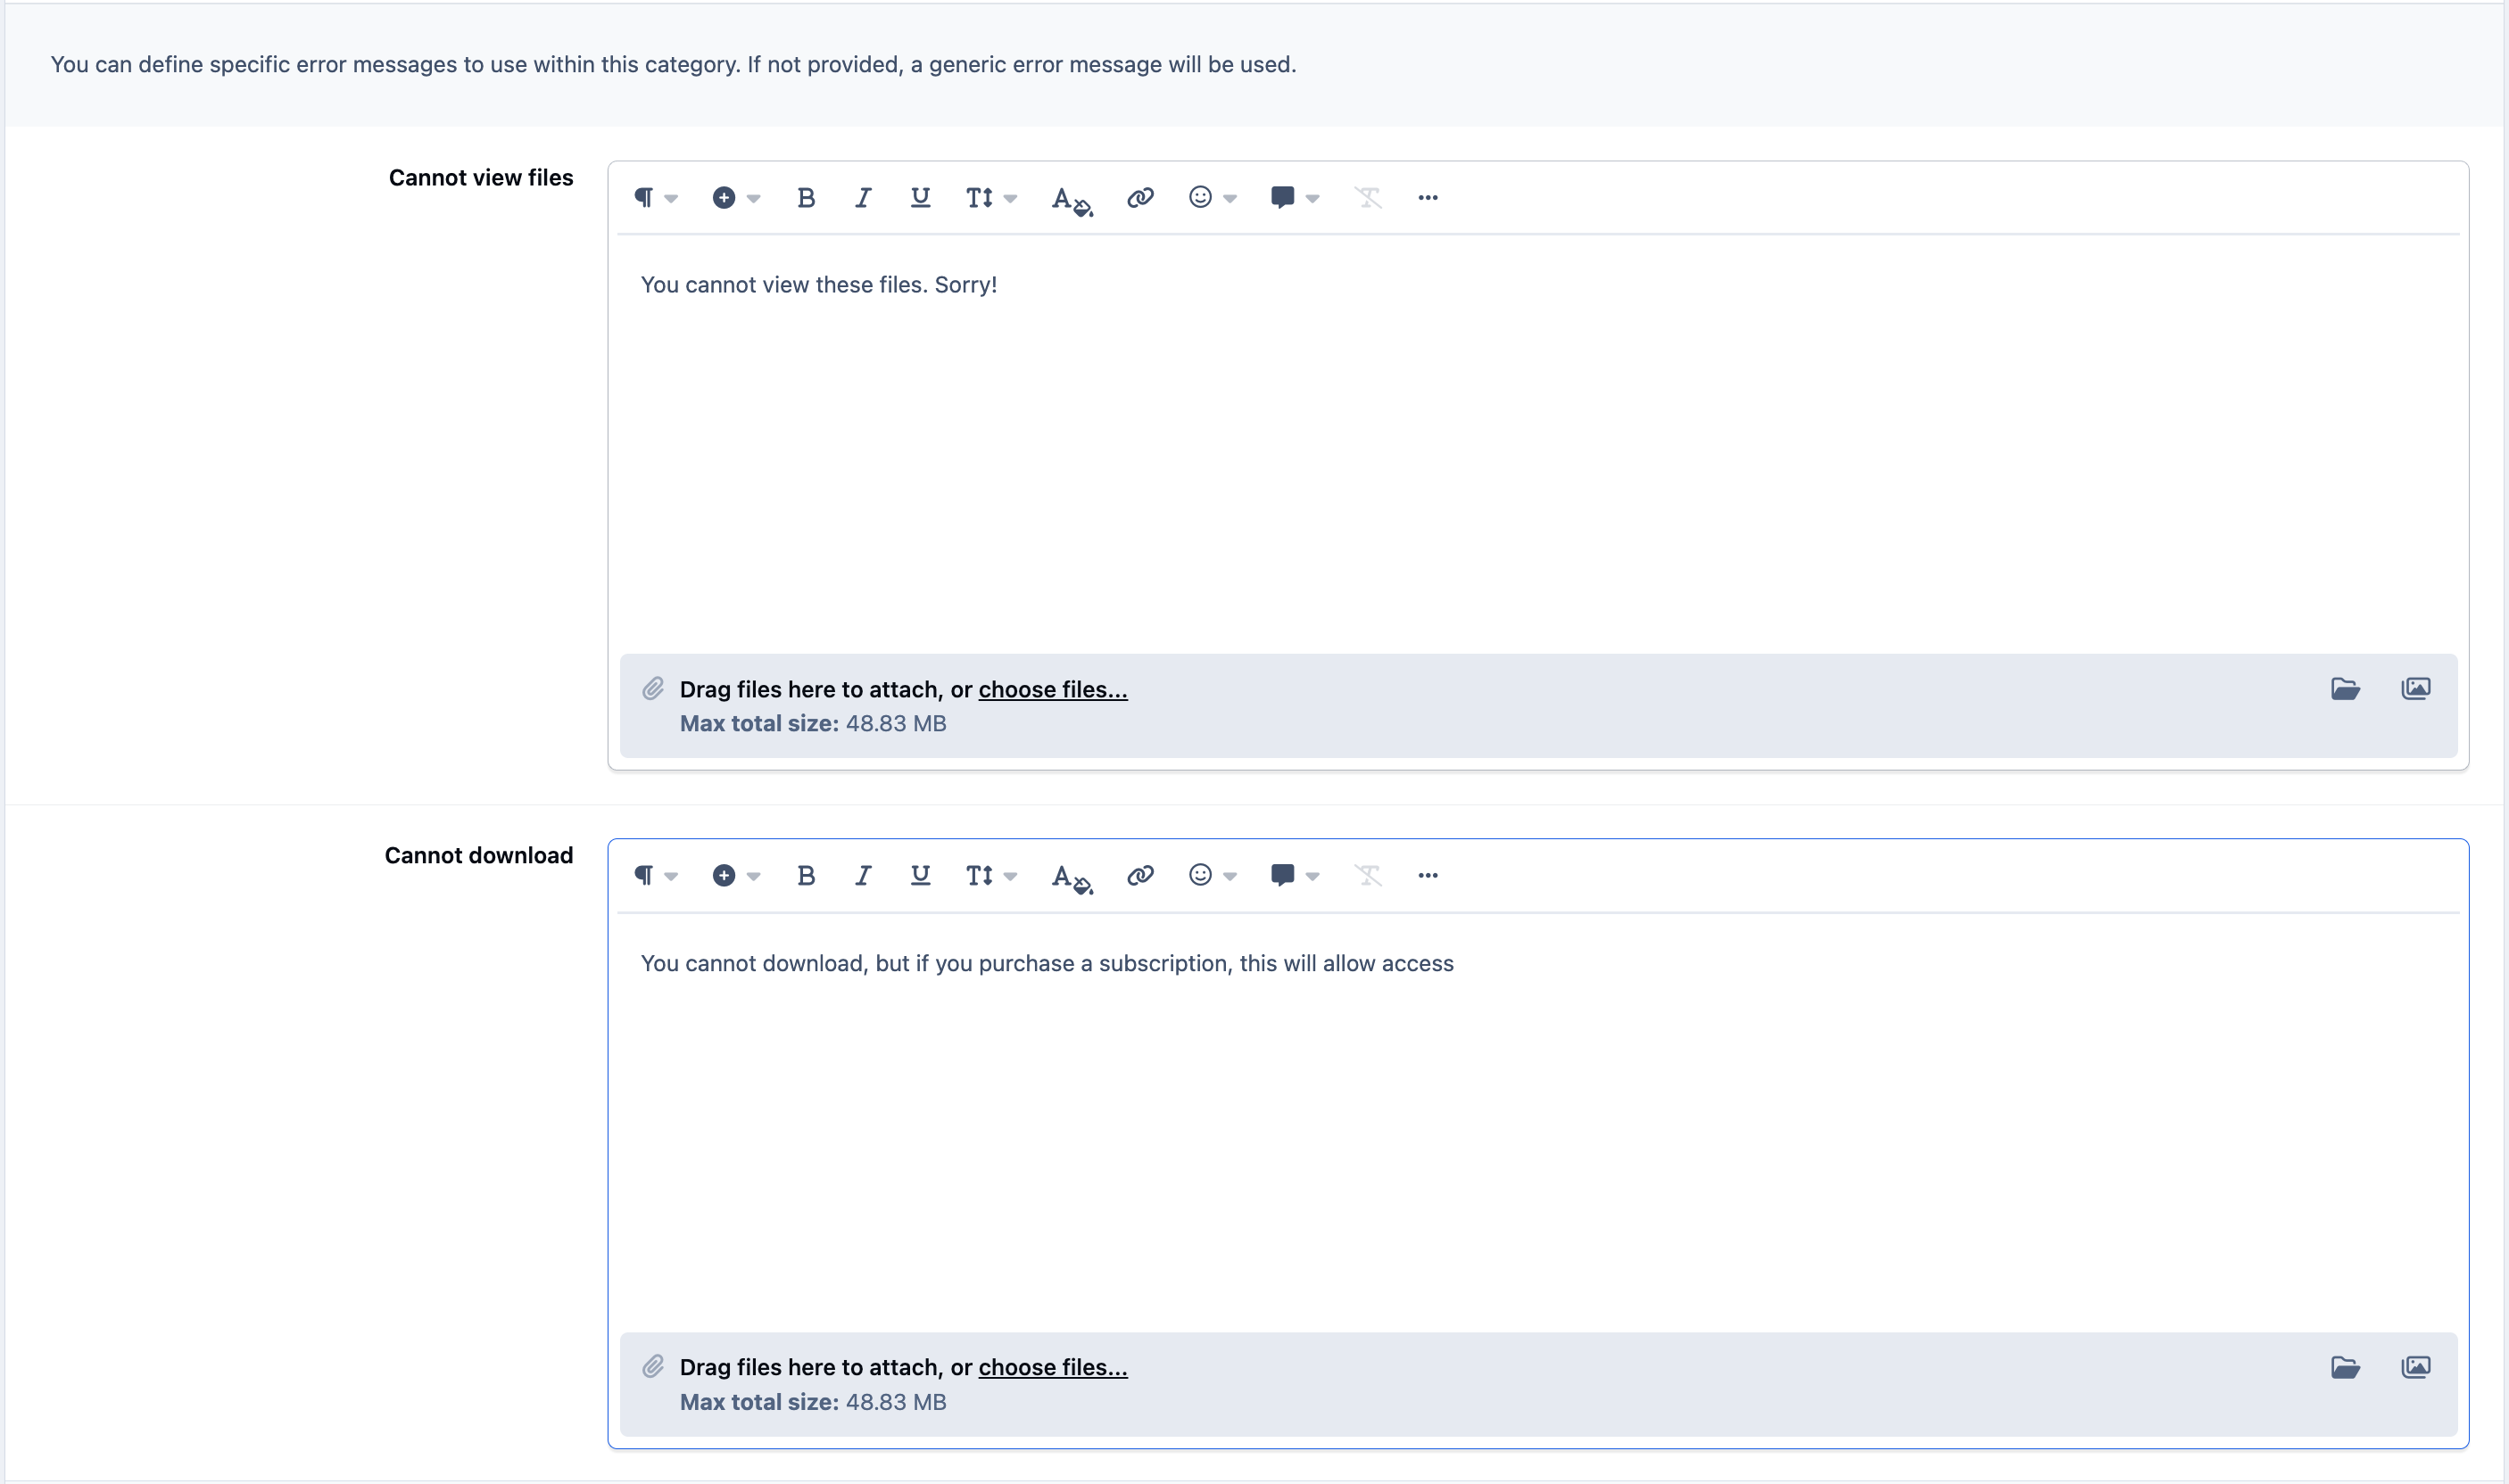Open image gallery icon in Cannot download attachment bar
The width and height of the screenshot is (2509, 1484).
coord(2415,1367)
